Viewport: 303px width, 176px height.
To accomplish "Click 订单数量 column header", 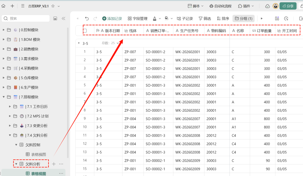I will pyautogui.click(x=262, y=31).
